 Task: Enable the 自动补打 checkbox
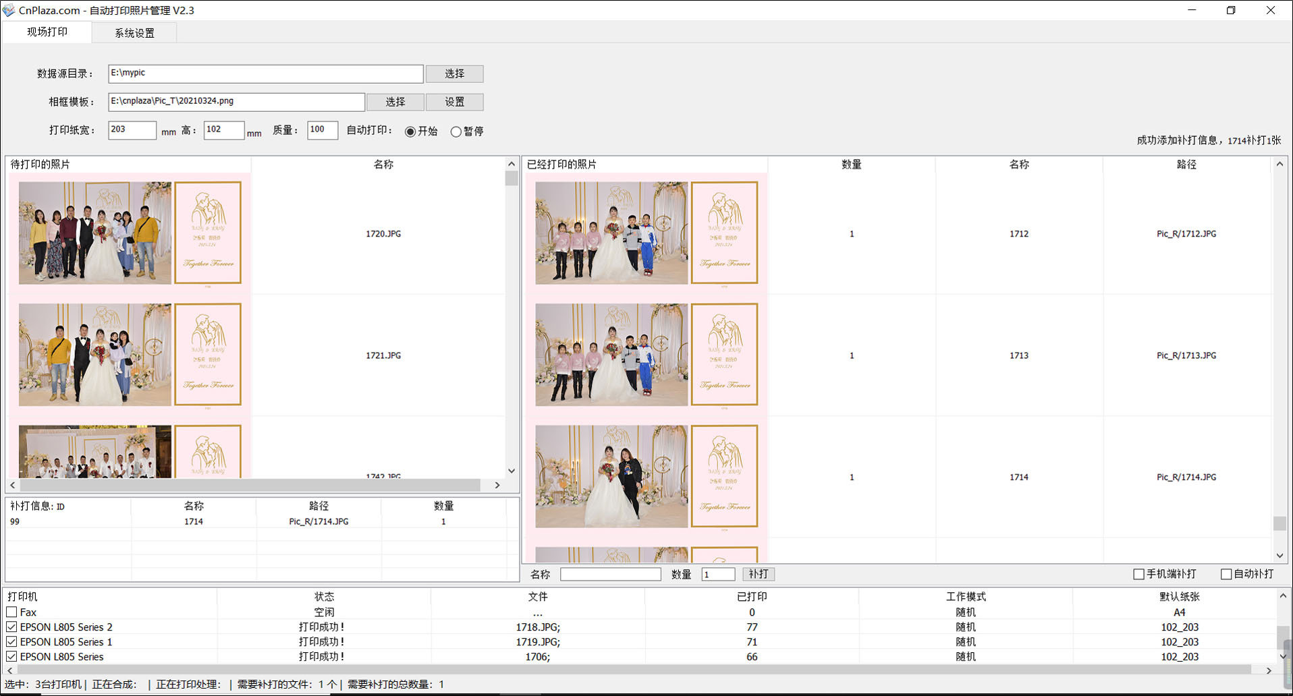point(1226,574)
